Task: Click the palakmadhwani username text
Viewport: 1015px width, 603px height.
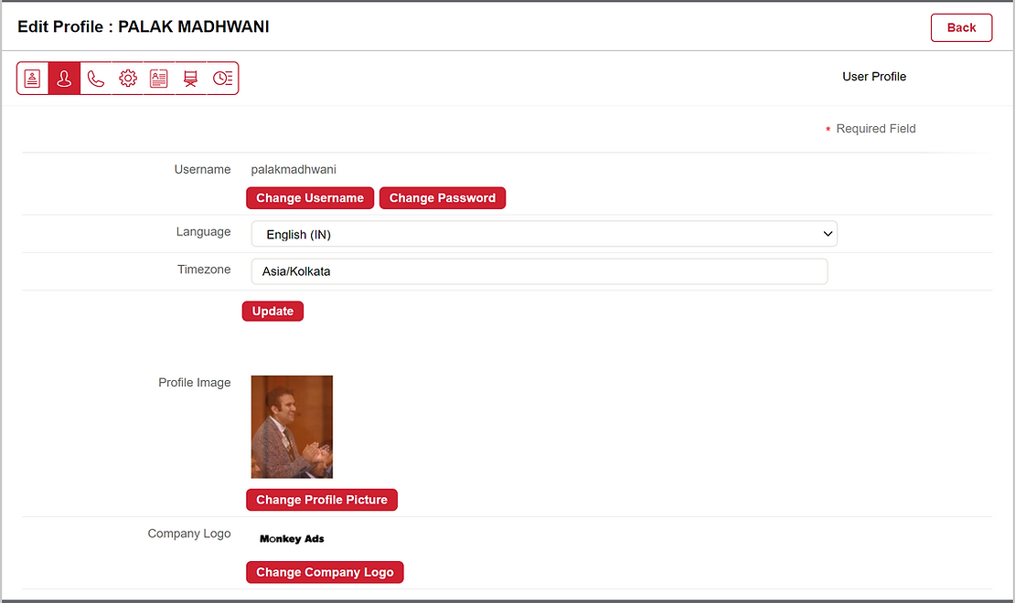Action: click(294, 169)
